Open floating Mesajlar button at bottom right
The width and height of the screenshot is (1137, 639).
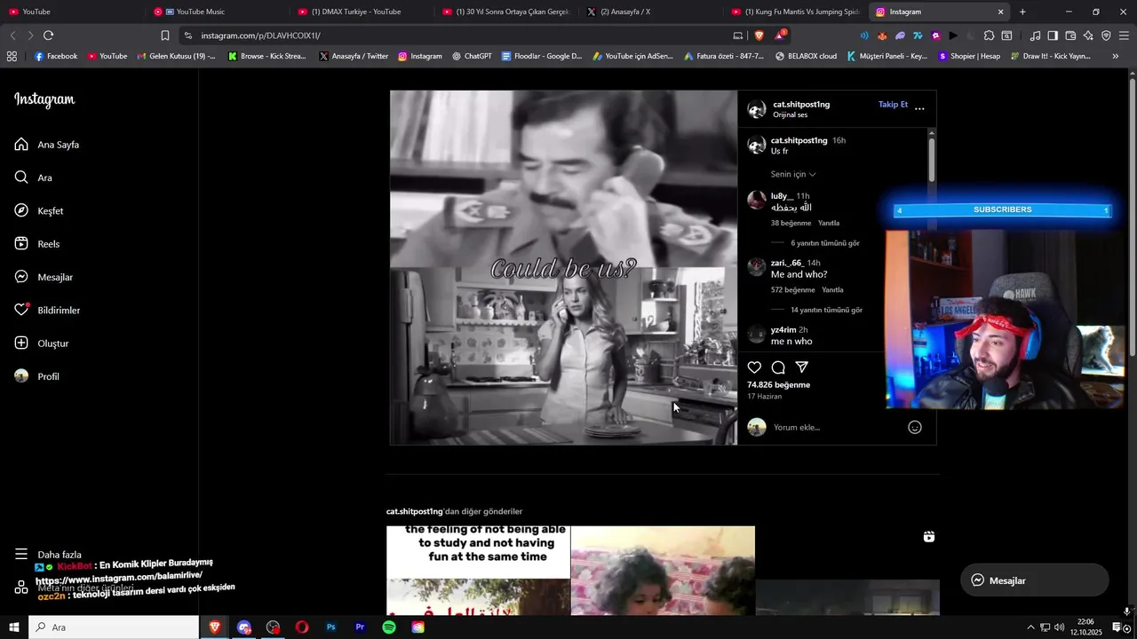(1035, 580)
